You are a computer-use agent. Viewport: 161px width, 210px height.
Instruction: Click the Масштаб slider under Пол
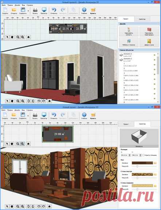144,166
